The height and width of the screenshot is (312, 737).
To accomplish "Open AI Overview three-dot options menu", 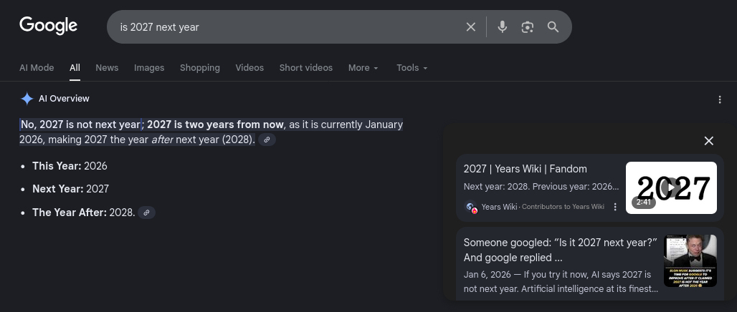I will pyautogui.click(x=720, y=99).
